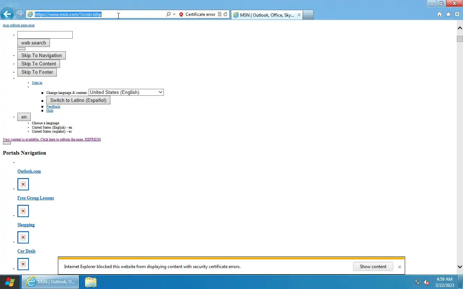Click the 'msn refresh page msn' link
Image resolution: width=463 pixels, height=289 pixels.
[19, 25]
